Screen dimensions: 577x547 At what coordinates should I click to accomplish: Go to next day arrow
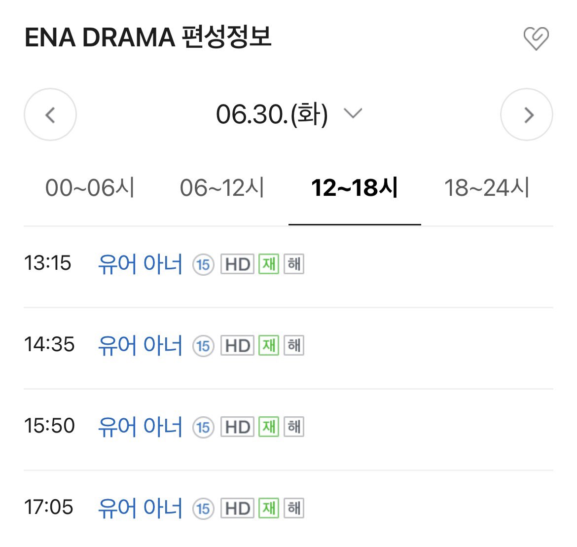(527, 114)
